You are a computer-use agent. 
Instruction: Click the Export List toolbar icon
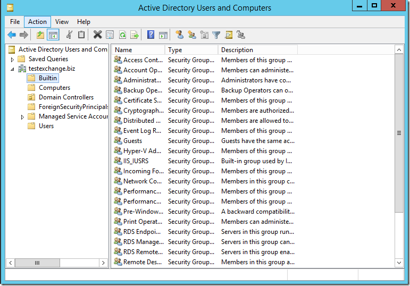tap(135, 35)
